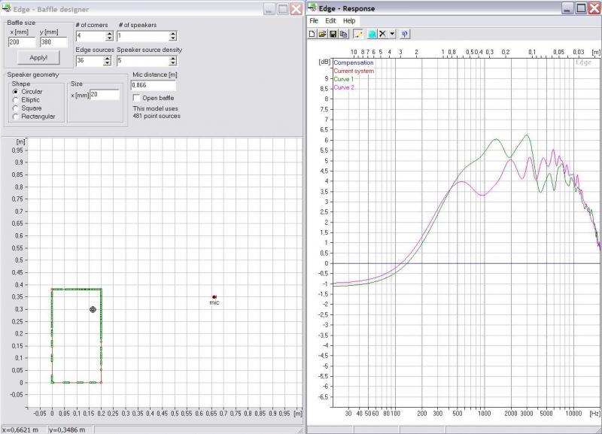Toggle the pencil draw curve tool
The height and width of the screenshot is (434, 602).
(x=358, y=34)
